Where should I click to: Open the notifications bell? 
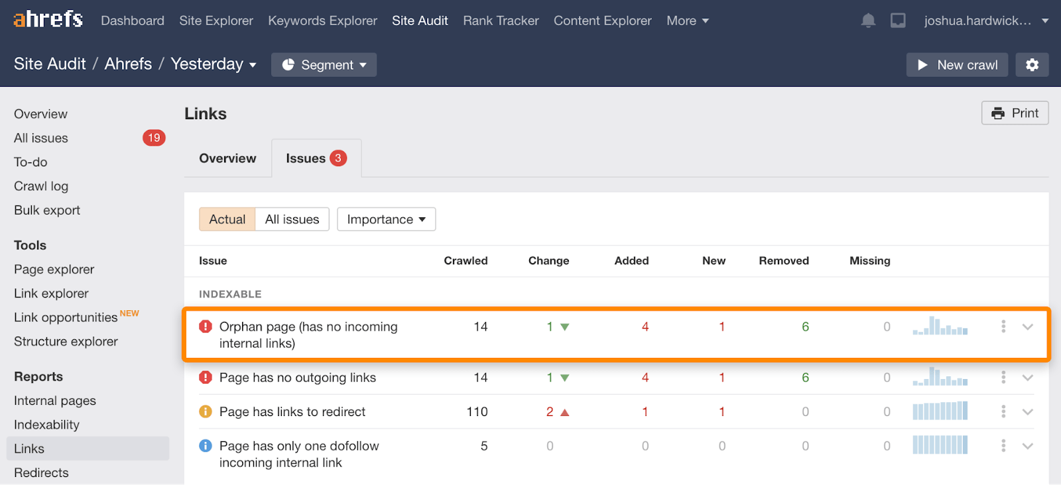point(868,21)
